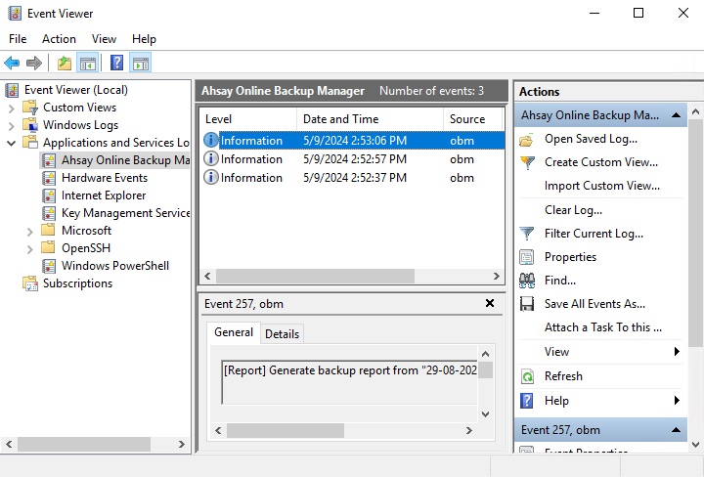The image size is (704, 477).
Task: Click the event description horizontal scrollbar
Action: [x=286, y=430]
